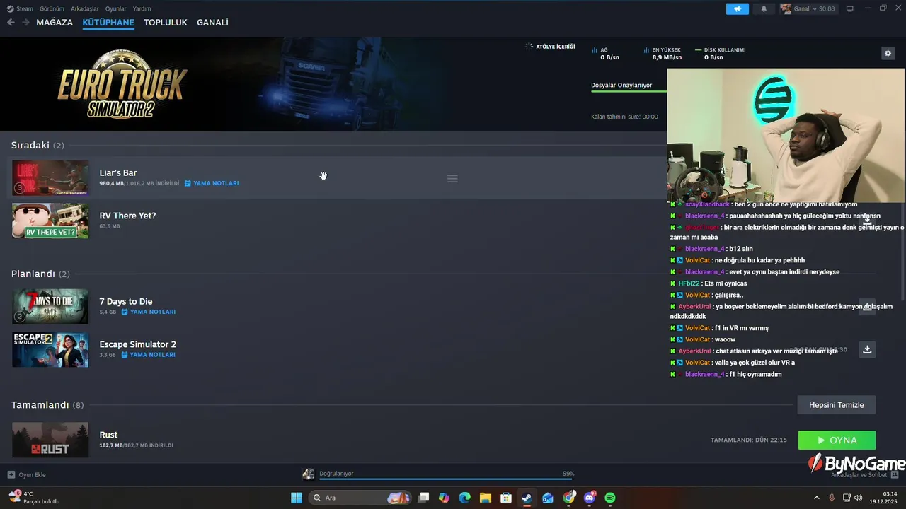906x509 pixels.
Task: Open the Ganali account dropdown
Action: click(x=808, y=8)
